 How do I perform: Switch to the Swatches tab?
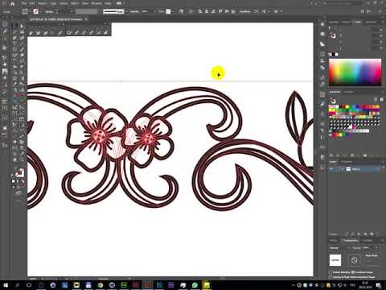tap(335, 92)
